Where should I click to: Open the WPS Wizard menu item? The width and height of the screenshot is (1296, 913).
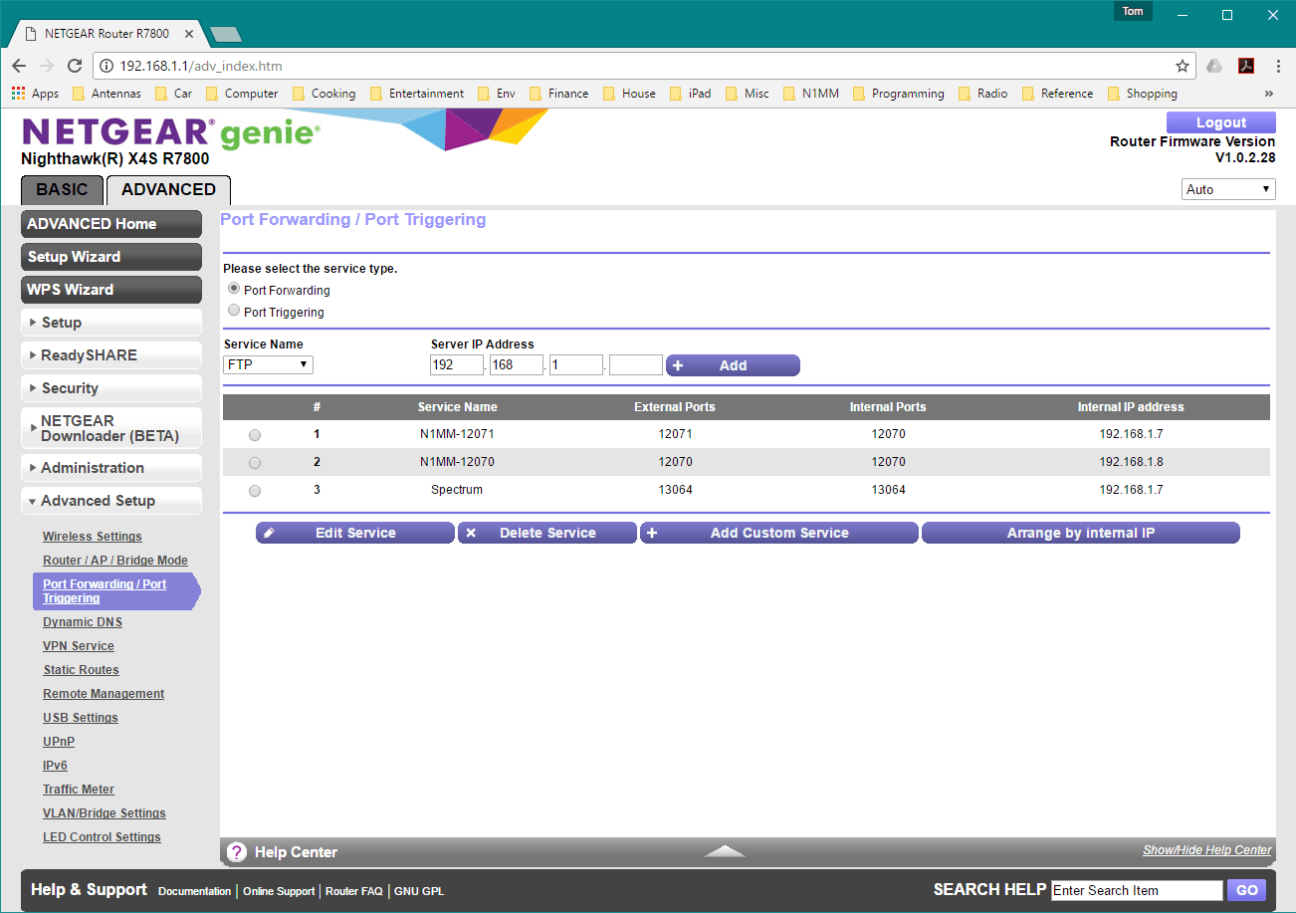coord(111,290)
